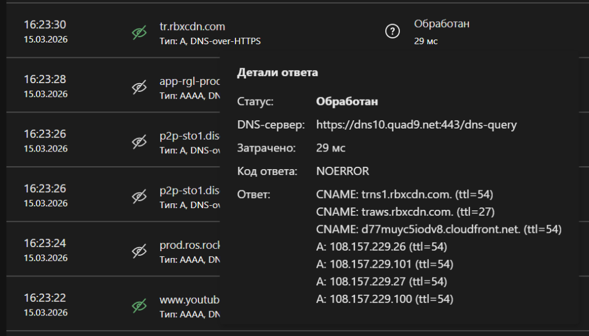Click the 16:23:22 timestamp

45,299
